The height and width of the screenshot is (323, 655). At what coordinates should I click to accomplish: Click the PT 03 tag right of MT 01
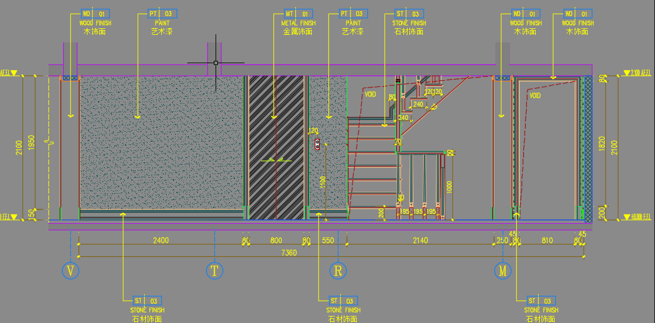[x=353, y=14]
